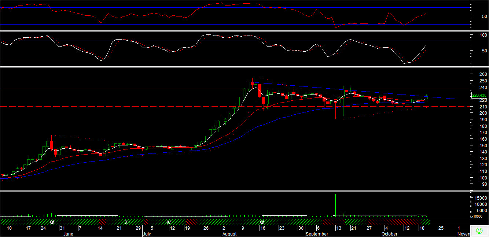489x237 pixels.
Task: Click the red hatched segment near June 14
Action: point(102,222)
